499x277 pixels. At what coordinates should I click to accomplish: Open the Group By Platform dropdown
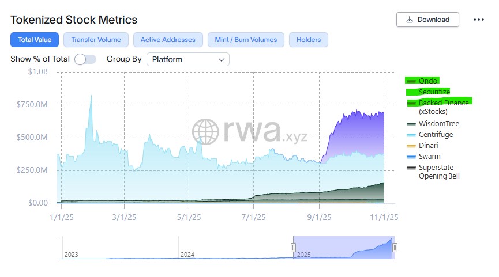coord(187,59)
